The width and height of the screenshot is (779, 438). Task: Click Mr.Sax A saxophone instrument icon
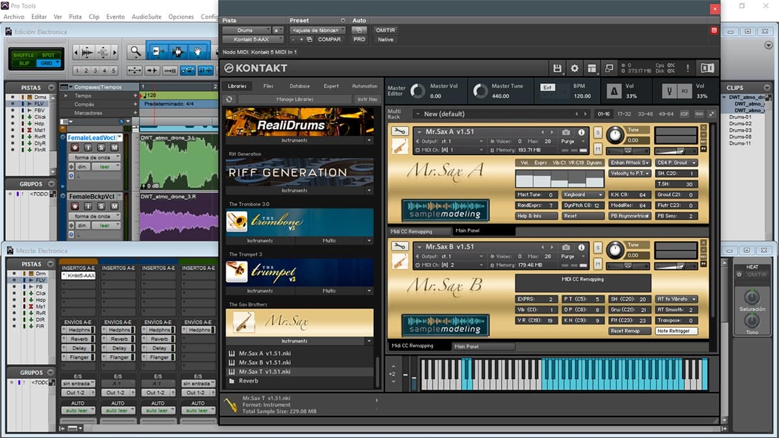tap(401, 147)
